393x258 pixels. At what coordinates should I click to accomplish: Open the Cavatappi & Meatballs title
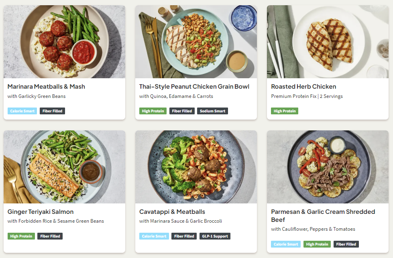172,211
